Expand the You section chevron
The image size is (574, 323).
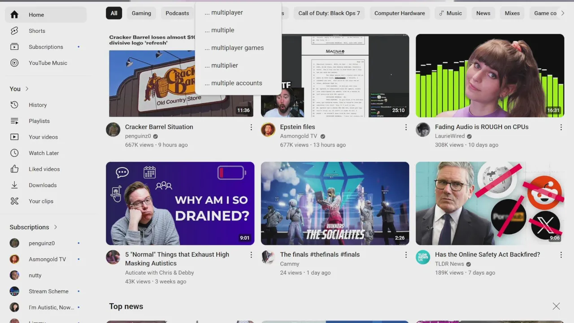click(27, 89)
